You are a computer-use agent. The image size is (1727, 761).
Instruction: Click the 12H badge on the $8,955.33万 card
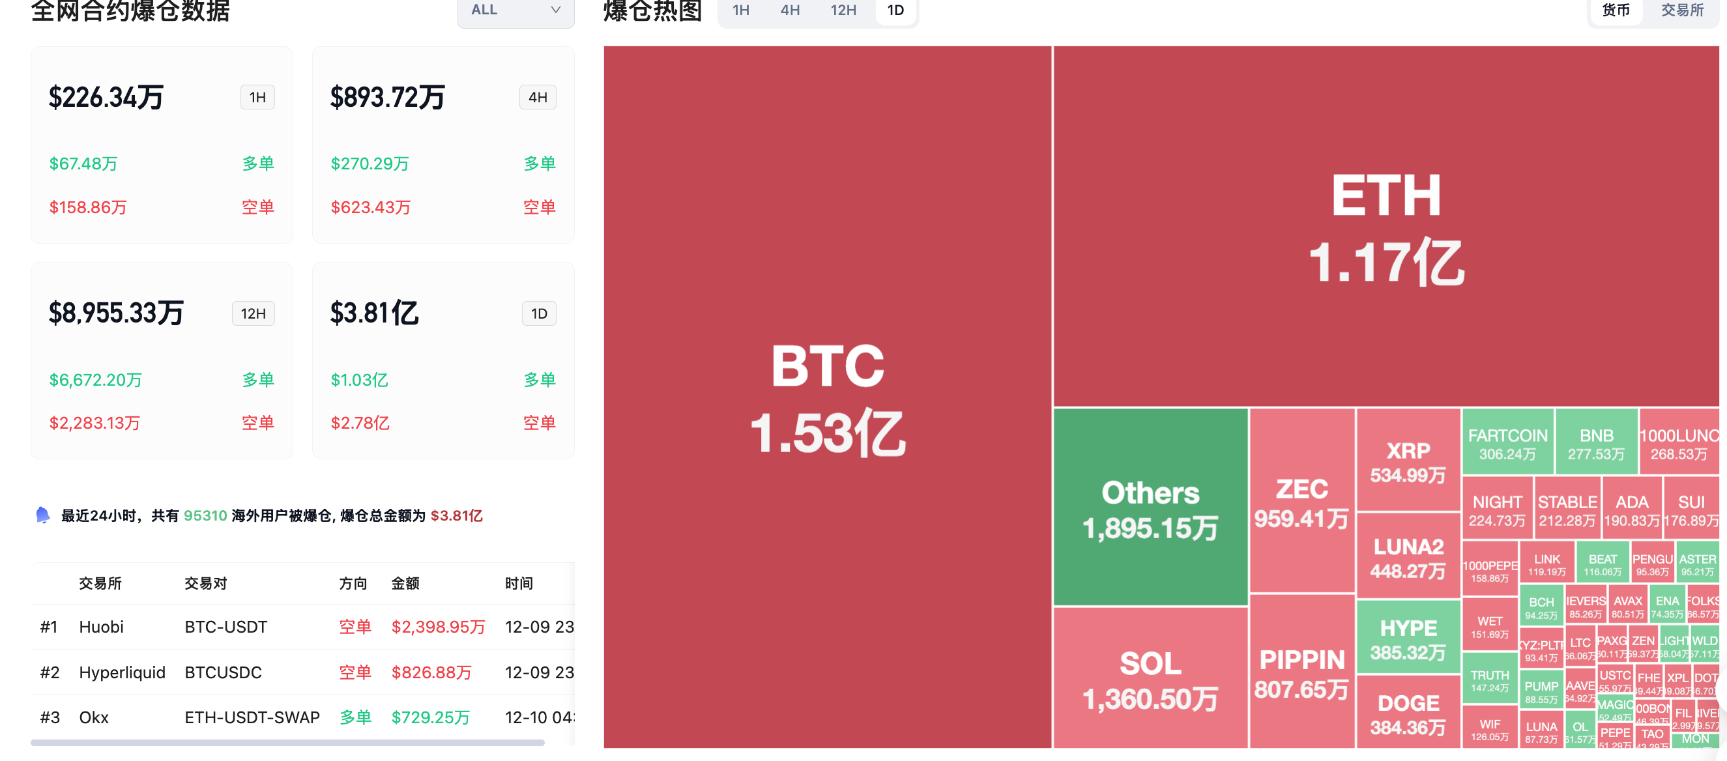pyautogui.click(x=253, y=313)
